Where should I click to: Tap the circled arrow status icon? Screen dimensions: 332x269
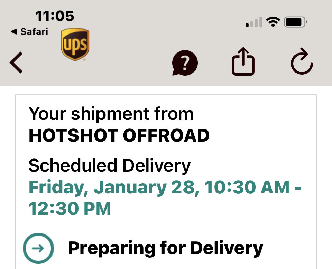38,248
